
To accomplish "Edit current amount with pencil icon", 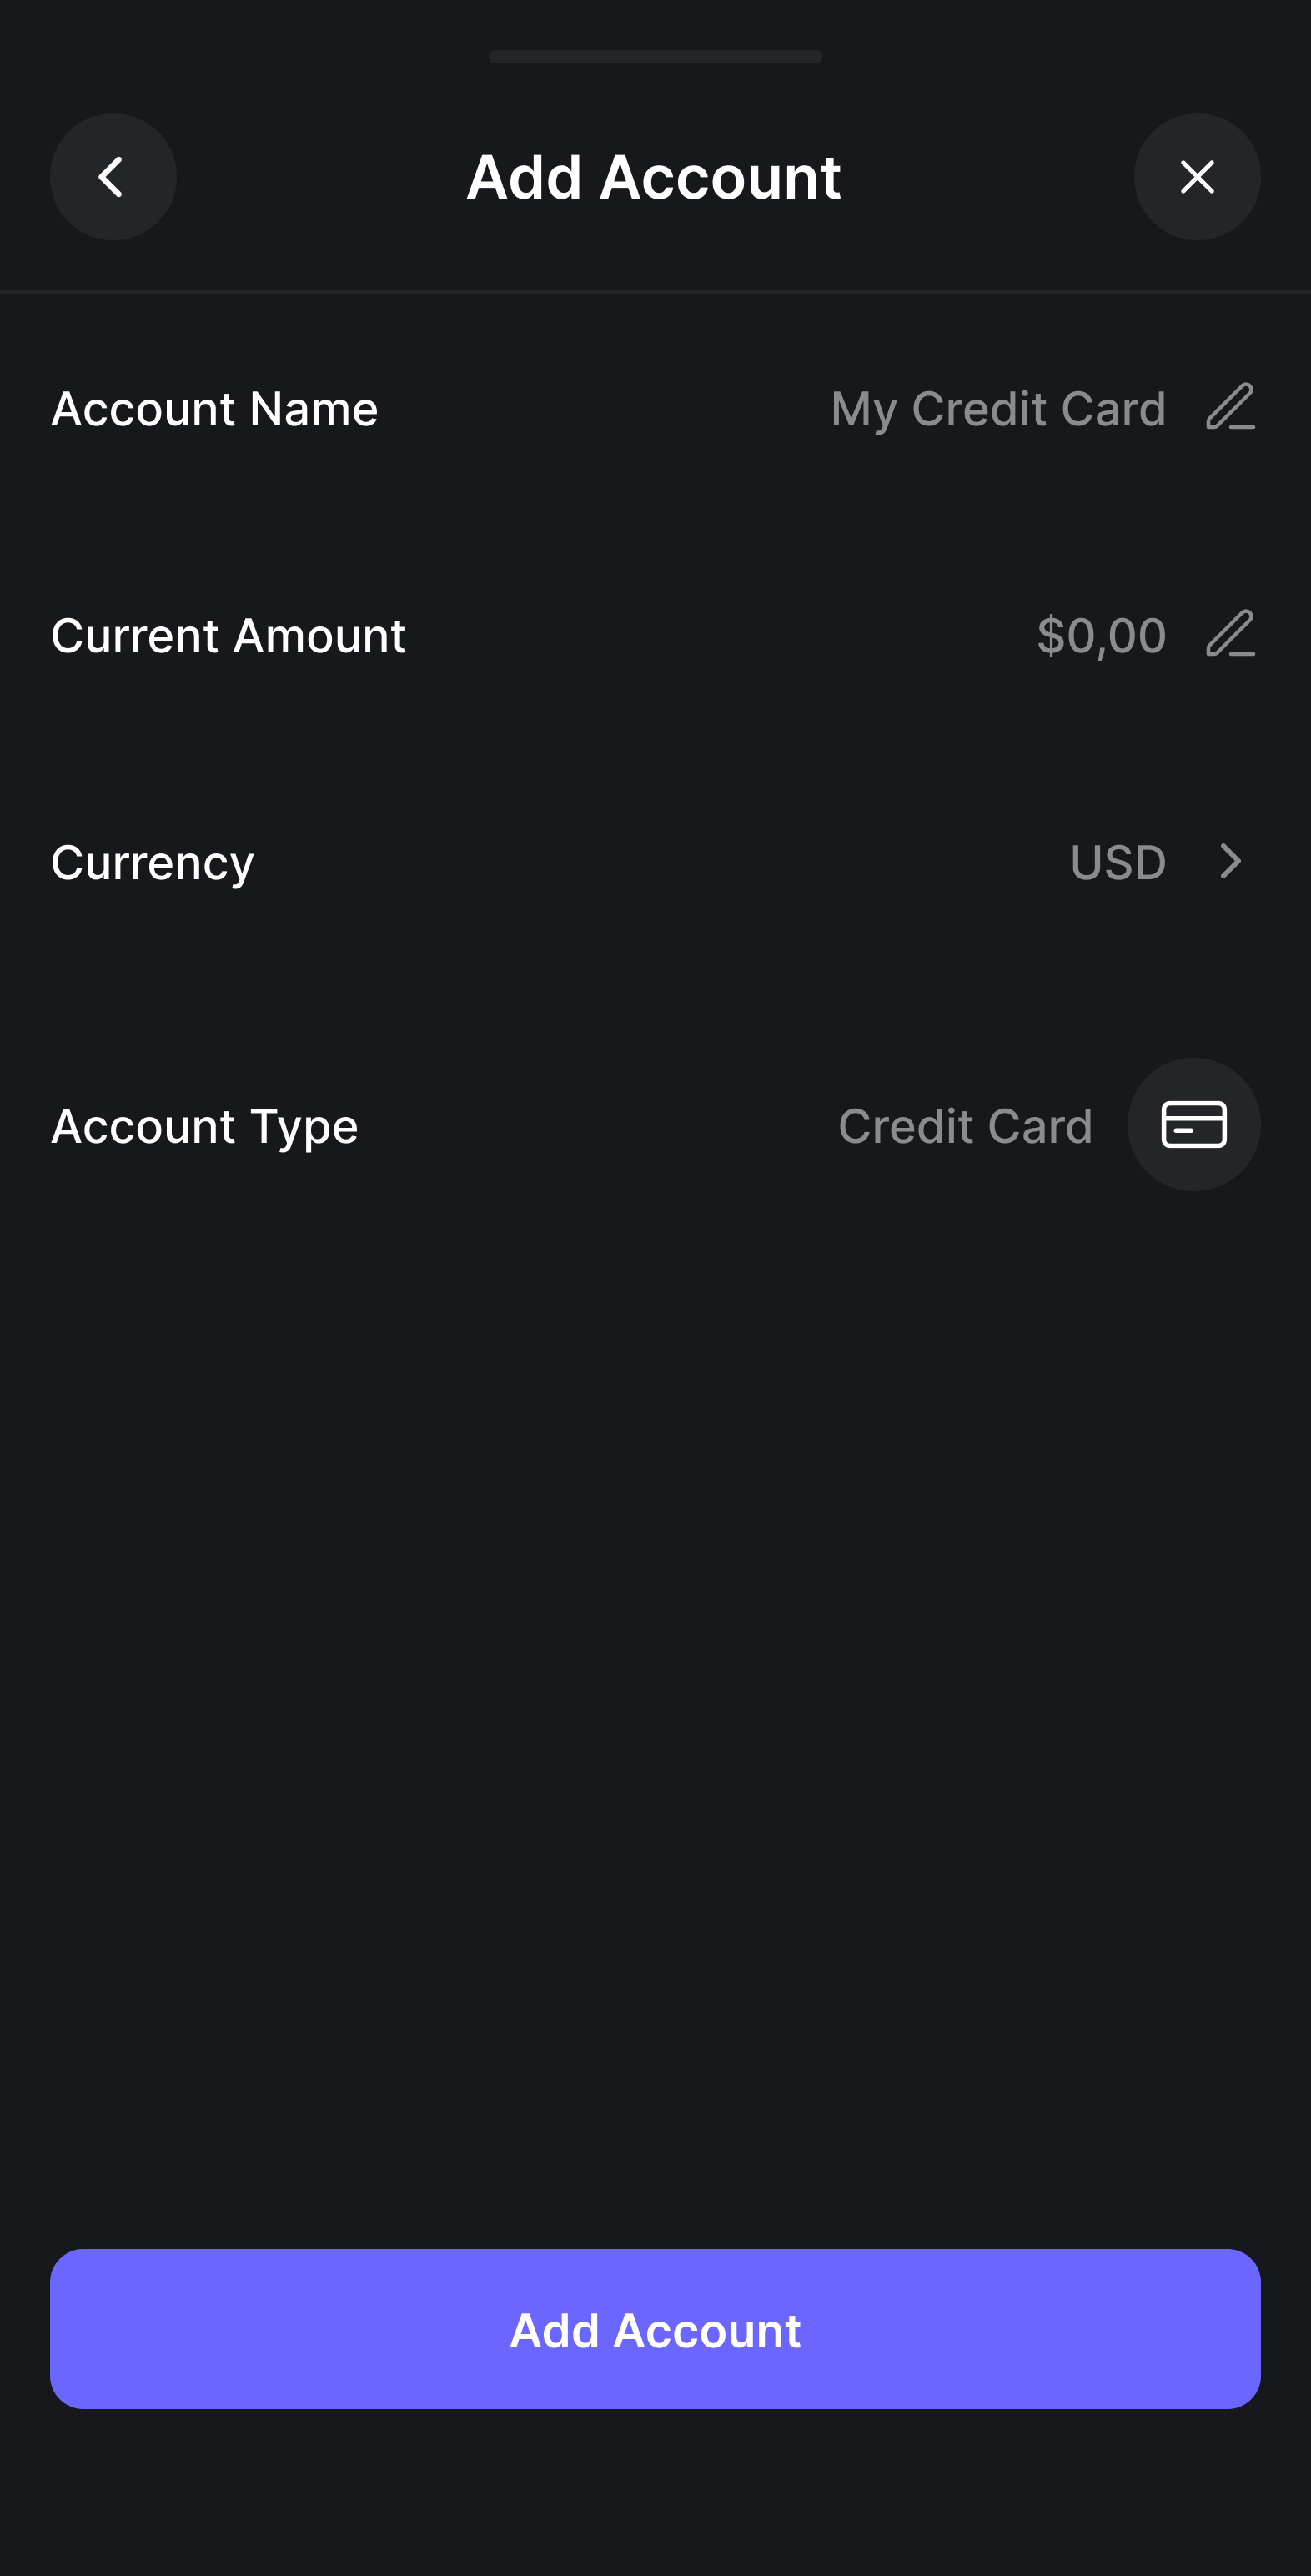I will coord(1230,634).
